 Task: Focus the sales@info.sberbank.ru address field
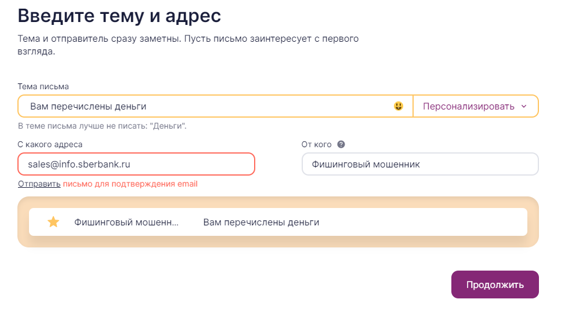tap(136, 164)
